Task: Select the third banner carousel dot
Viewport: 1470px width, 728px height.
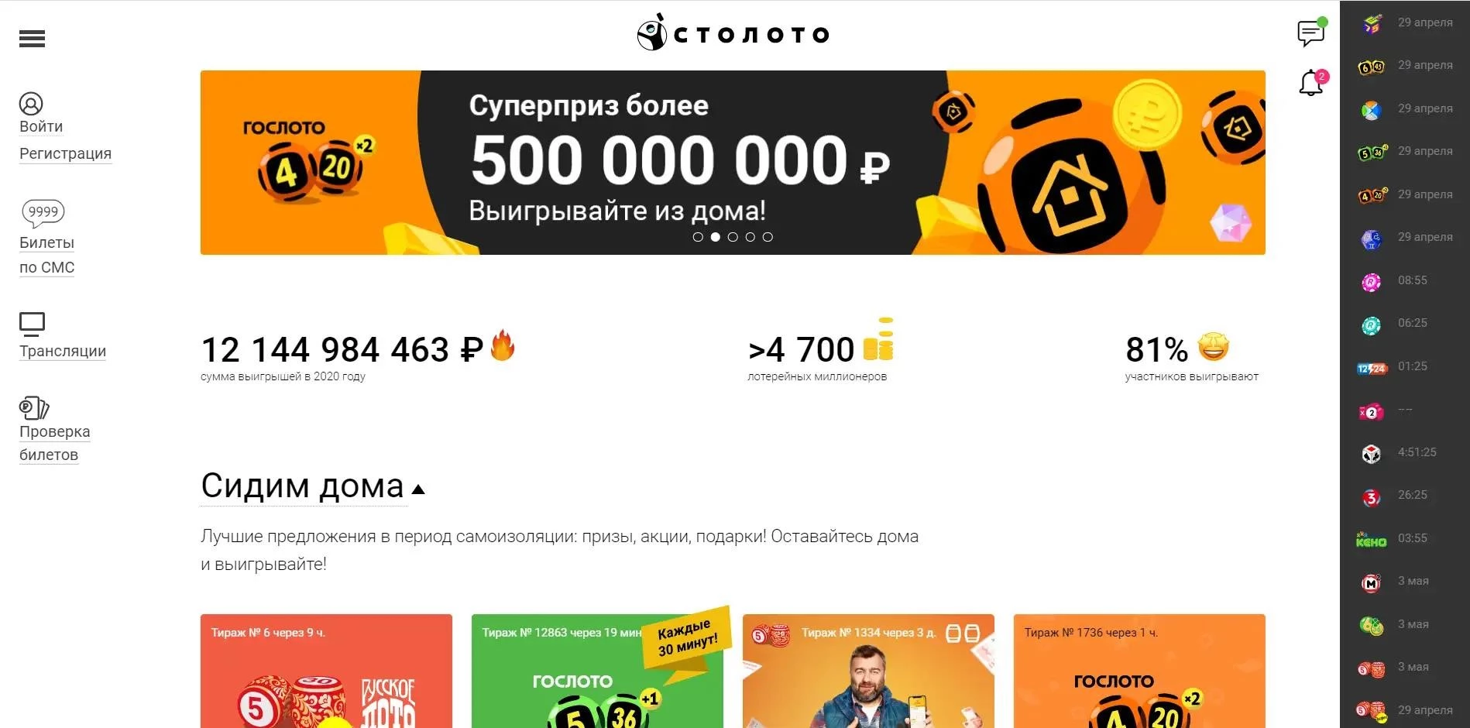Action: pos(733,237)
